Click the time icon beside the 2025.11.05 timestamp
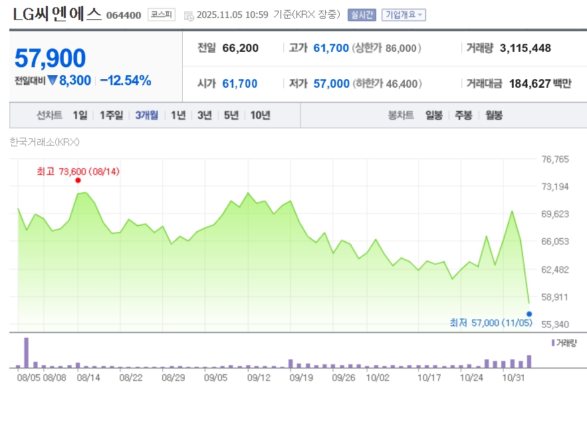Viewport: 587px width, 425px height. click(189, 15)
